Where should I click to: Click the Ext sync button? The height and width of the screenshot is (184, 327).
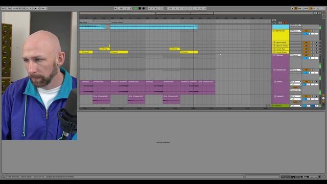4,8
